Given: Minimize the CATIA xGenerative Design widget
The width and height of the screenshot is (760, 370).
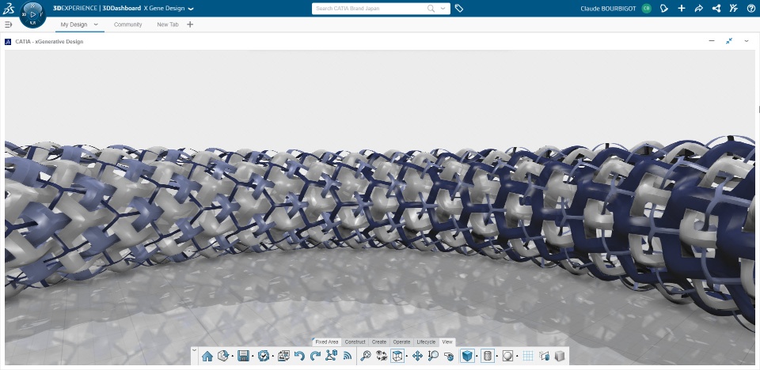Looking at the screenshot, I should (712, 41).
